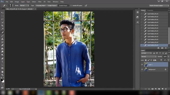Open the Window menu
The height and width of the screenshot is (95, 170).
point(56,2)
